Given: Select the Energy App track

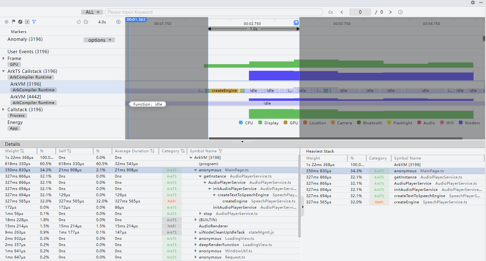Looking at the screenshot, I should pyautogui.click(x=62, y=125).
